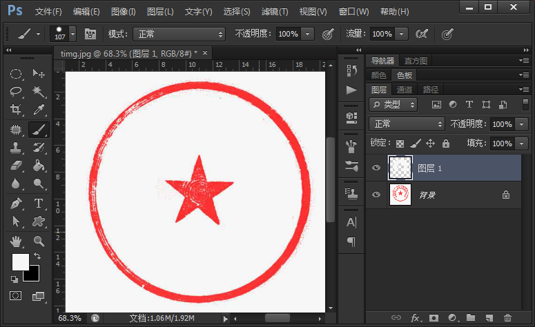Reset default foreground and background colors

point(14,279)
